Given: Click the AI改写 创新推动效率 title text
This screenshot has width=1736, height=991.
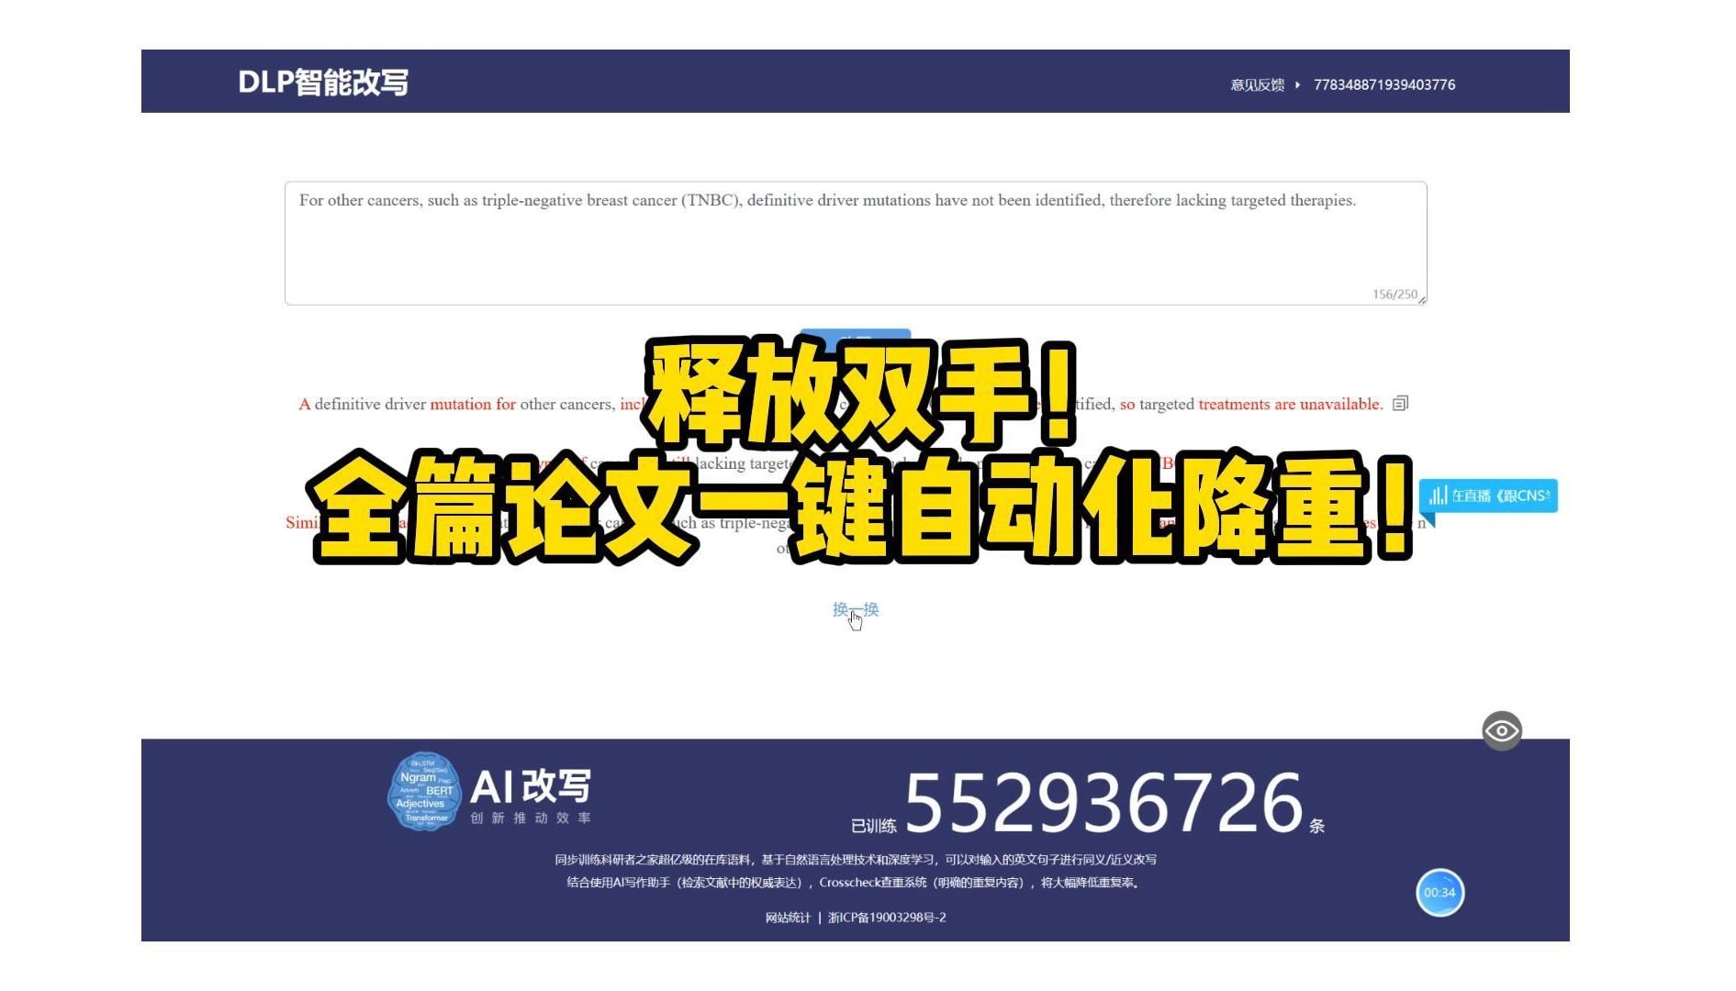Looking at the screenshot, I should (531, 796).
